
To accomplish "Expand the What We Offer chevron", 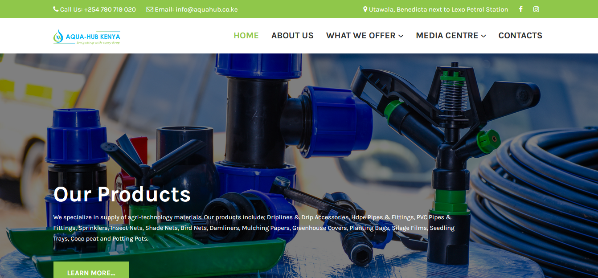I will click(x=401, y=36).
